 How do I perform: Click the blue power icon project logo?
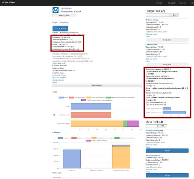tap(55, 10)
